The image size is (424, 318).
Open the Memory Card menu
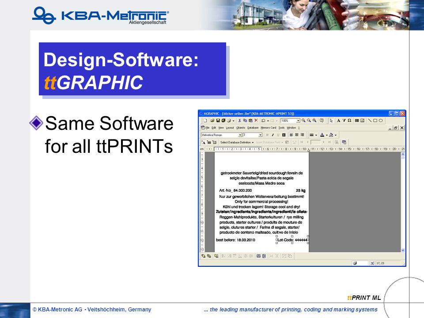[x=268, y=128]
